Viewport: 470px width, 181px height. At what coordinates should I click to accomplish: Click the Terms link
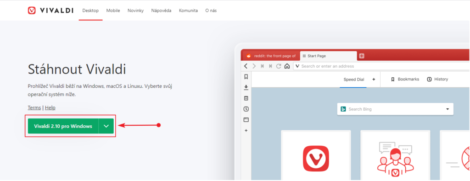[x=34, y=107]
